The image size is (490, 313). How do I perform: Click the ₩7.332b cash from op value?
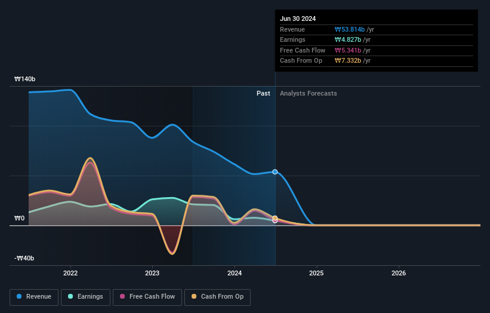point(348,61)
